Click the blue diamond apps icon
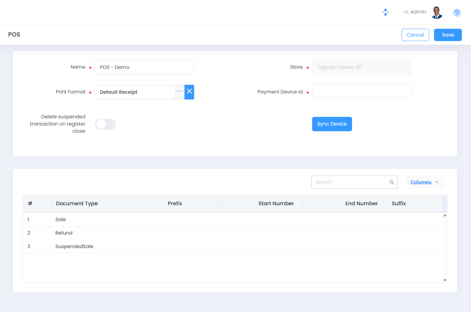471x312 pixels. [x=385, y=12]
